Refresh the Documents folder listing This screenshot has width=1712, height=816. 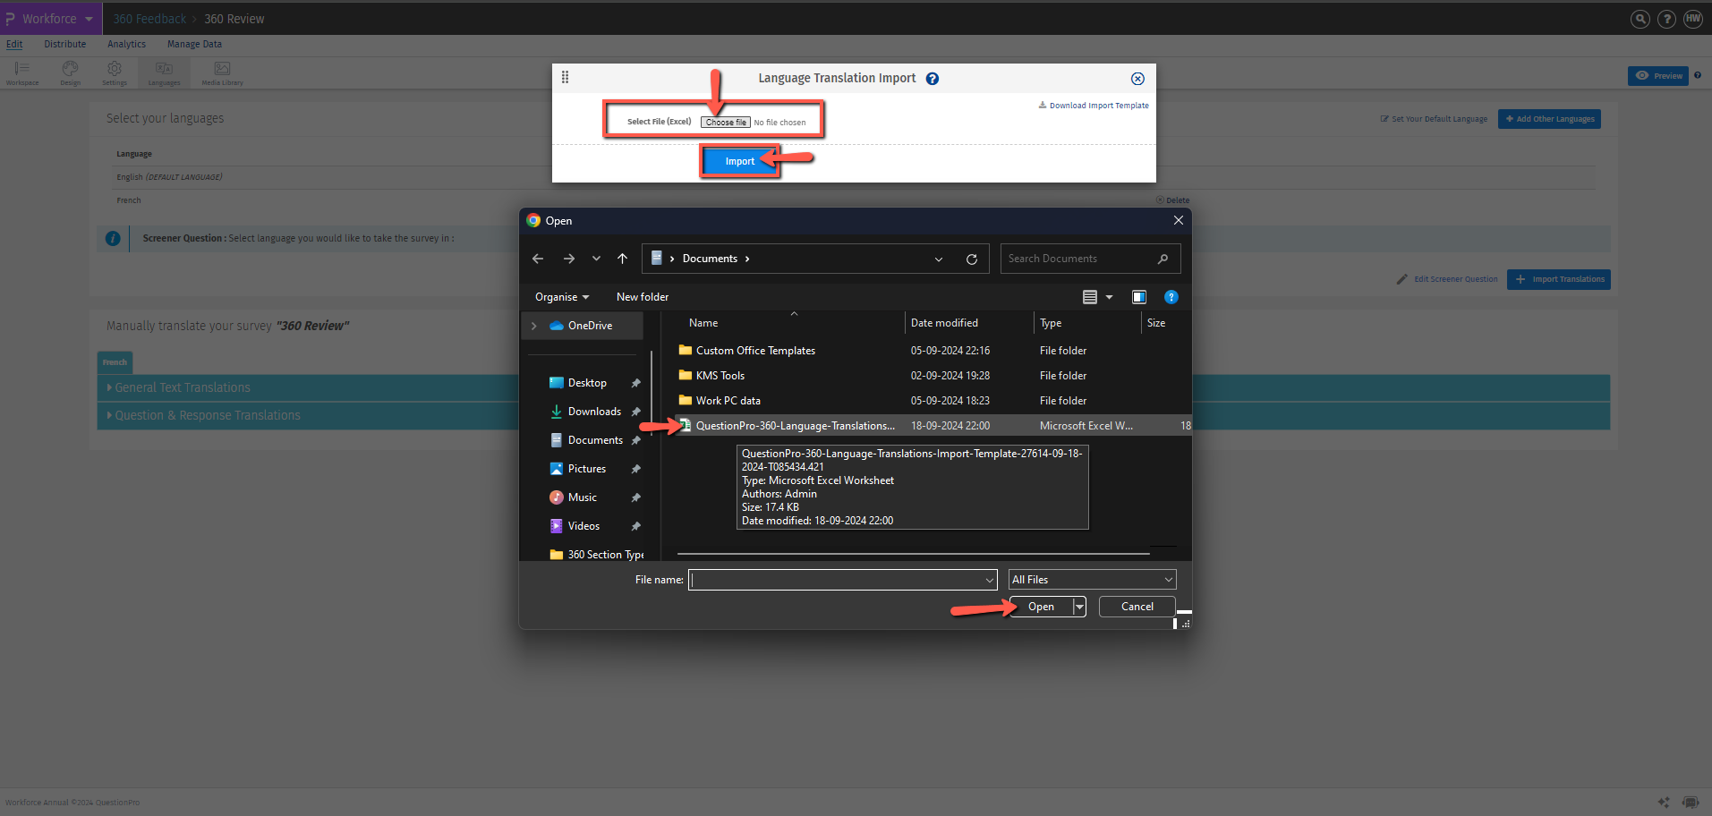pos(972,259)
